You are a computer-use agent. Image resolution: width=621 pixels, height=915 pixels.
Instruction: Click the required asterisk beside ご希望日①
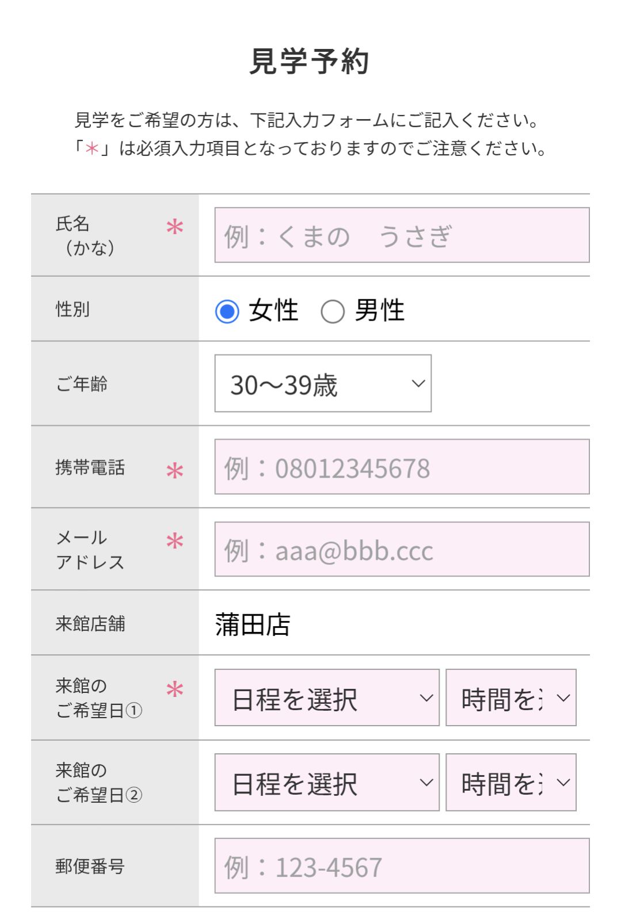click(175, 689)
